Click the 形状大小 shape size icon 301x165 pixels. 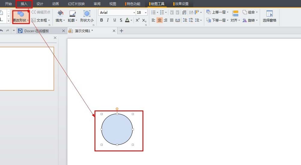click(x=87, y=17)
